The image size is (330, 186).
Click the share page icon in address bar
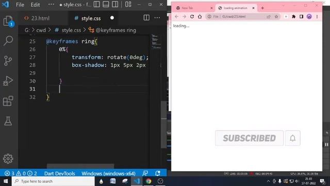[x=269, y=17]
